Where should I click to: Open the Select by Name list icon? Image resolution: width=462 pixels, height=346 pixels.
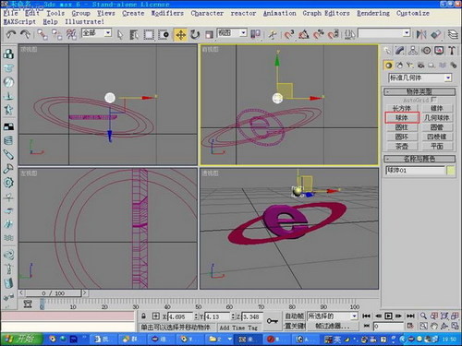(x=134, y=34)
